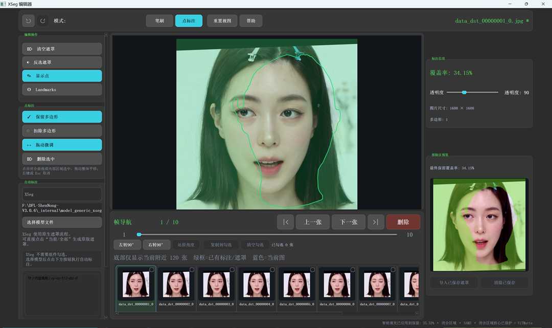Viewport: 552px width, 328px height.
Task: Click red 删除 delete button
Action: tap(403, 222)
